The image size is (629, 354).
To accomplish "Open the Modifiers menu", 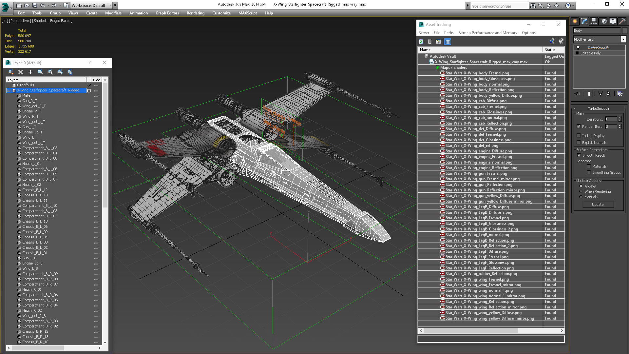I will (x=113, y=13).
